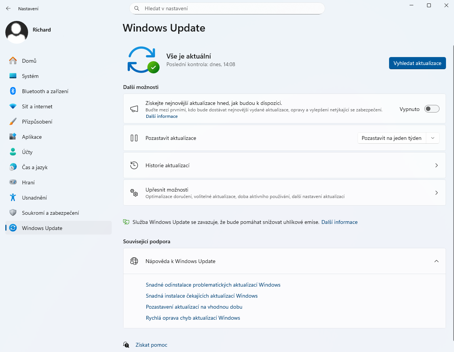Image resolution: width=454 pixels, height=352 pixels.
Task: Click the Aplikace sidebar icon
Action: 12,137
